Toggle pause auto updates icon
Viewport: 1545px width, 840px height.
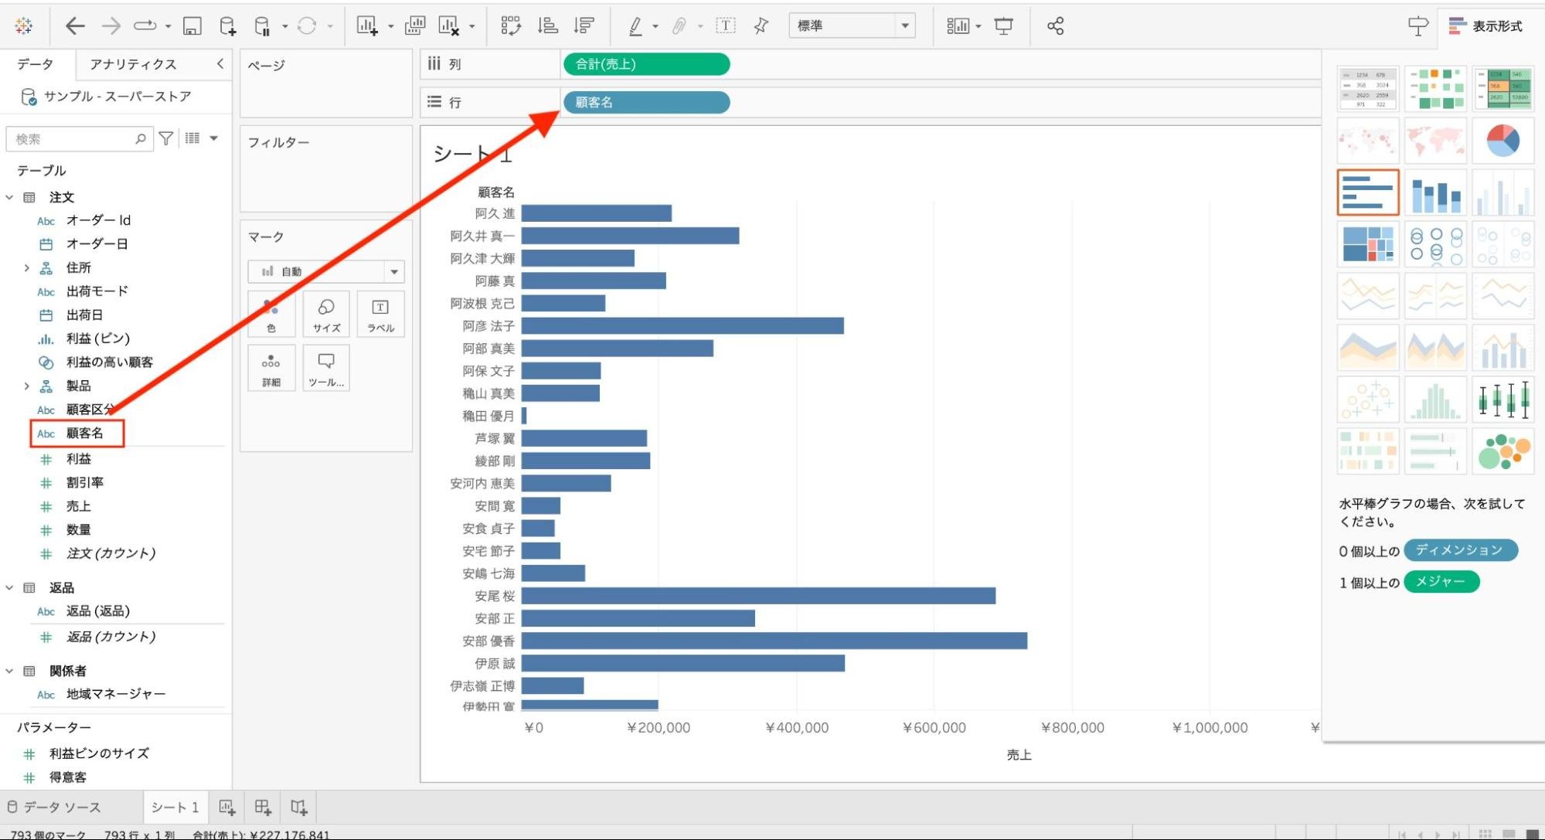click(263, 26)
